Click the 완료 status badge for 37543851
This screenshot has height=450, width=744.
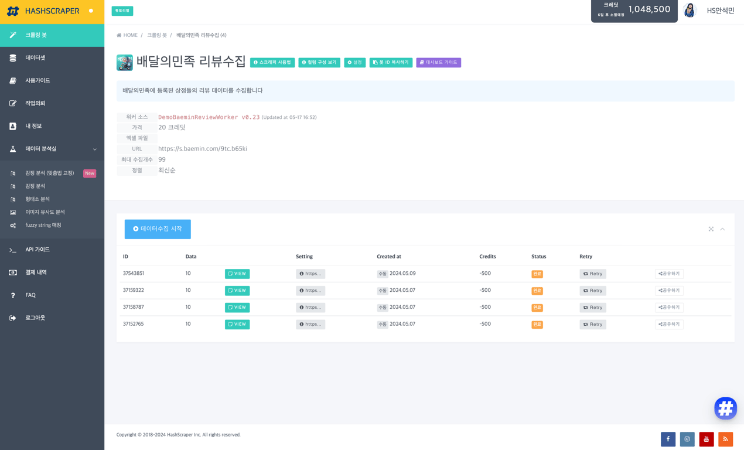pos(537,274)
